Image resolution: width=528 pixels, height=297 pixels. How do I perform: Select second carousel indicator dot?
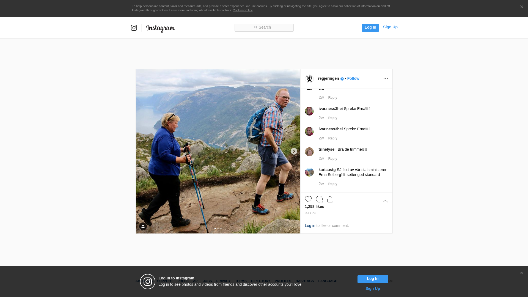click(218, 229)
